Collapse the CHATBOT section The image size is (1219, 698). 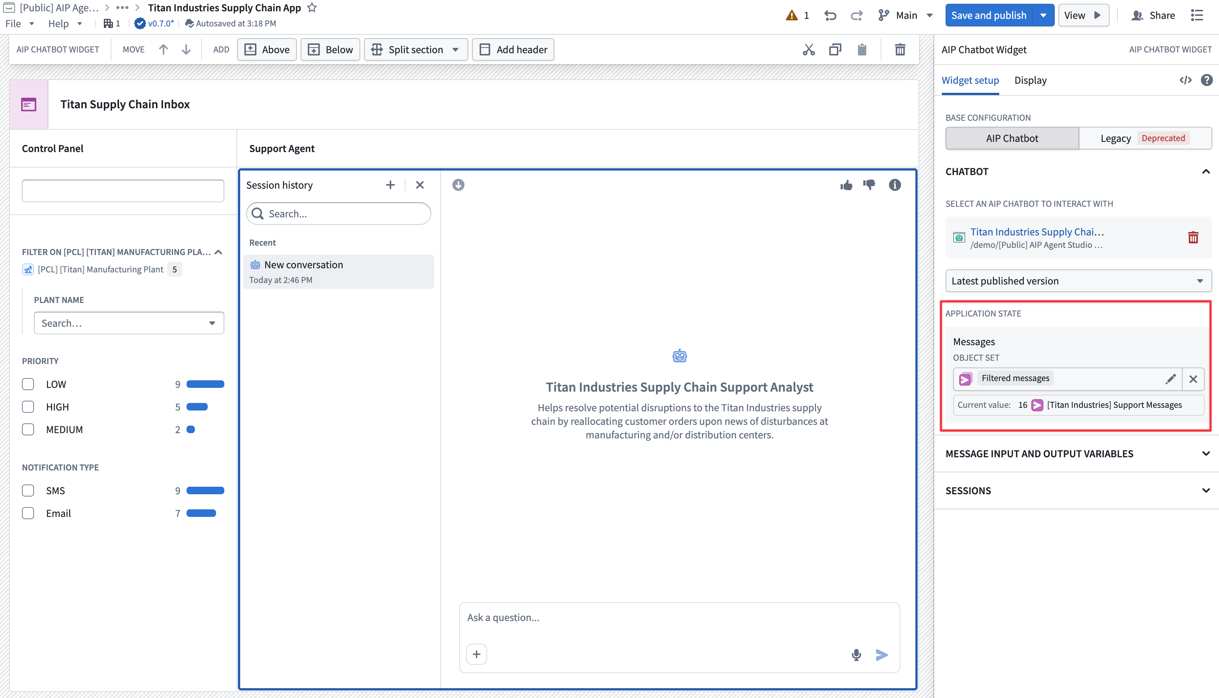1206,172
